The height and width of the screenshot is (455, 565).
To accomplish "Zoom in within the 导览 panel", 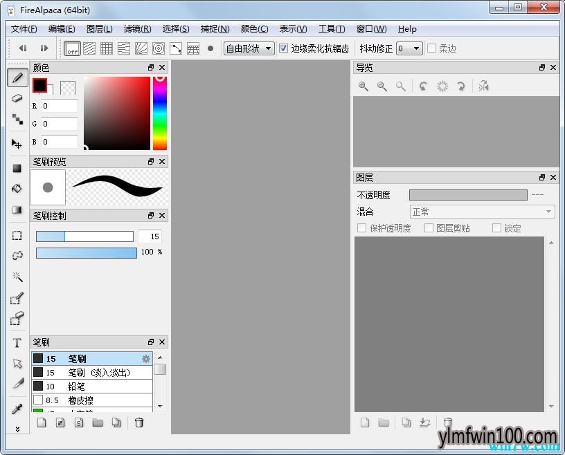I will coord(364,86).
